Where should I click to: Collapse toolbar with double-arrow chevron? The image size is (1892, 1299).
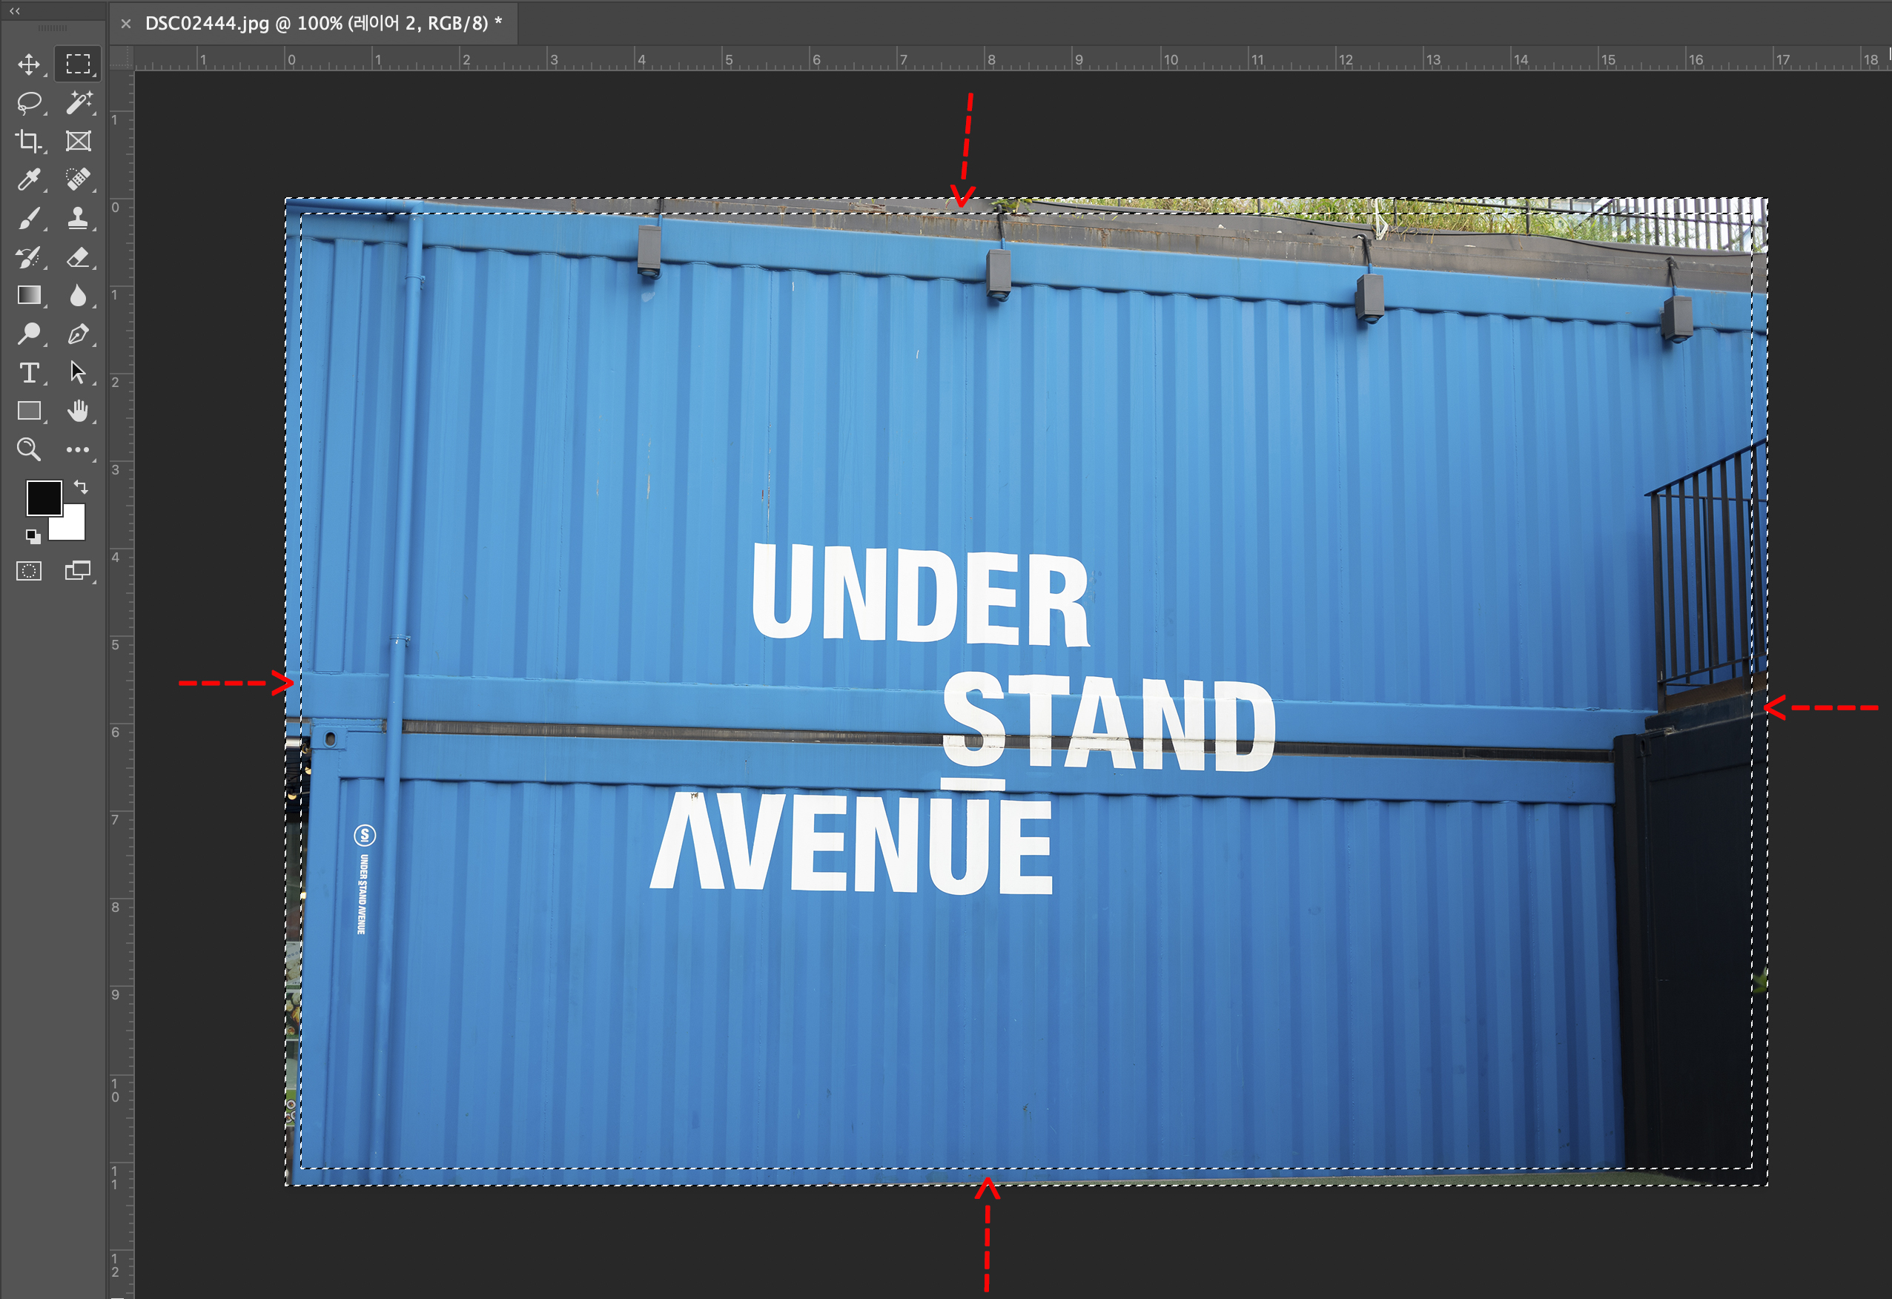tap(15, 10)
